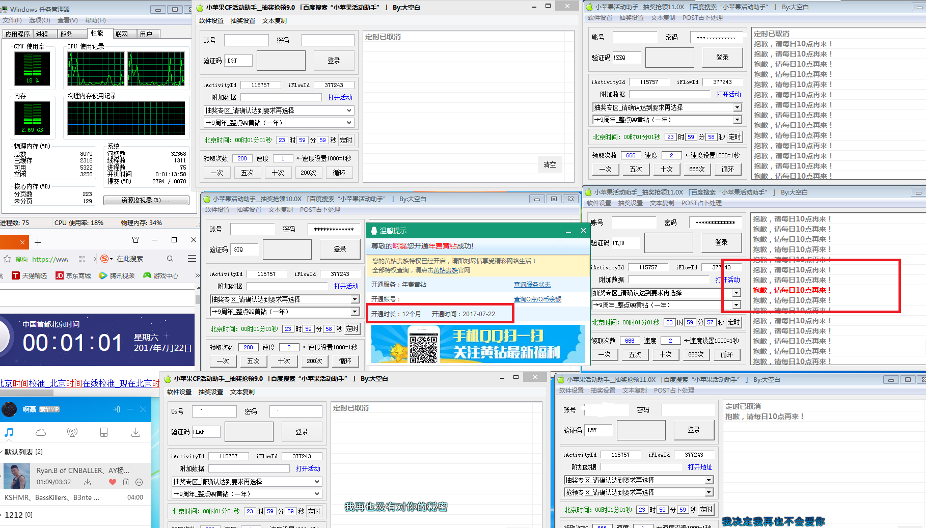Viewport: 926px width, 528px height.
Task: Collapse the 默认列表 playlist group
Action: (2, 452)
